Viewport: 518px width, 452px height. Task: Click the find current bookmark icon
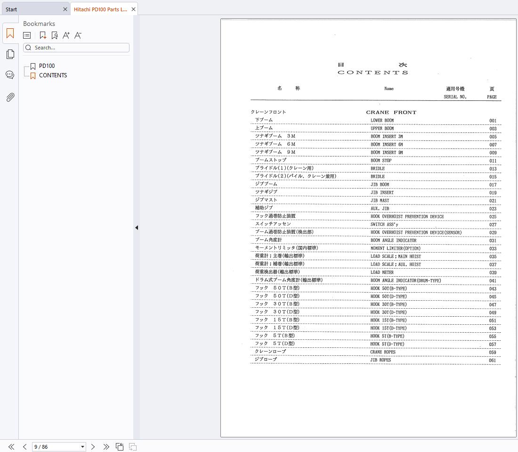[x=55, y=35]
